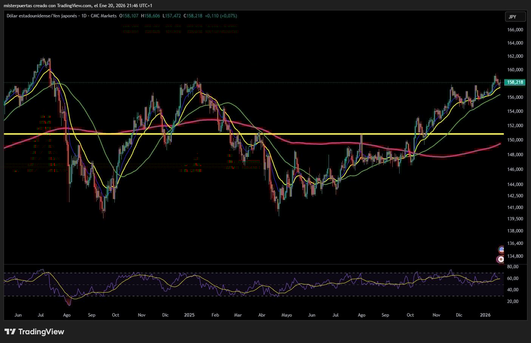Click the TradingView logo icon

pos(10,332)
